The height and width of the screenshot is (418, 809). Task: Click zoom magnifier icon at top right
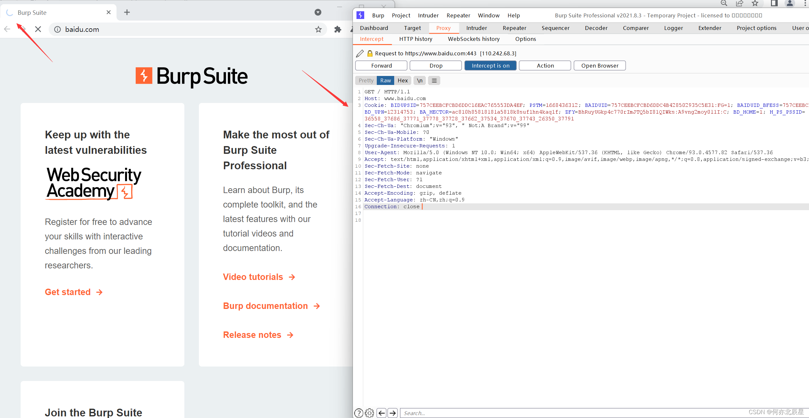tap(724, 3)
